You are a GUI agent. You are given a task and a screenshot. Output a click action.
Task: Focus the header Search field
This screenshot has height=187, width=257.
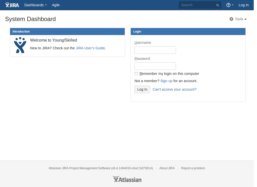coord(200,5)
